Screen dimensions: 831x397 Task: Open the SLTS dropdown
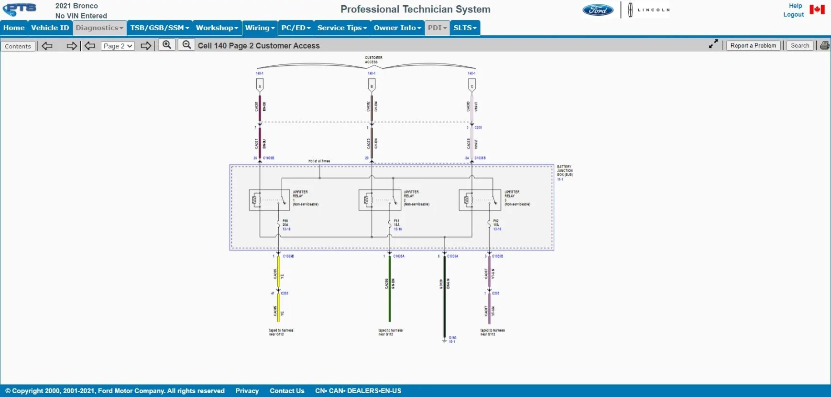[x=465, y=28]
